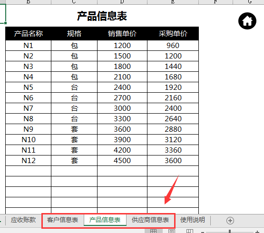Switch to Page Break Preview icon
The image size is (264, 233).
190,231
